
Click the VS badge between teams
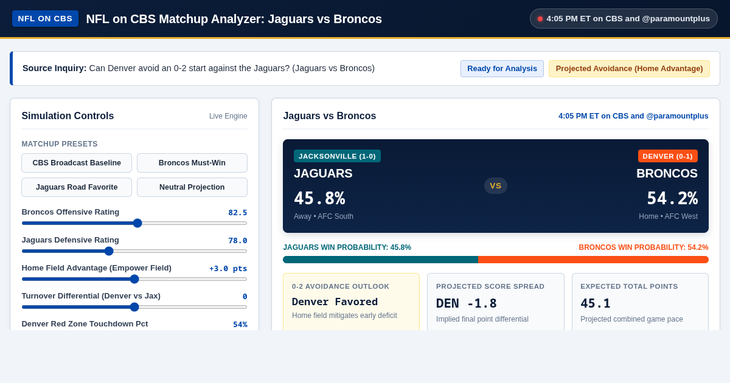click(x=496, y=185)
